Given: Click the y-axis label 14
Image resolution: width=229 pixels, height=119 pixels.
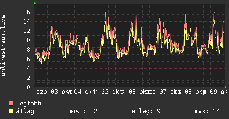Looking at the screenshot, I should (x=27, y=22).
